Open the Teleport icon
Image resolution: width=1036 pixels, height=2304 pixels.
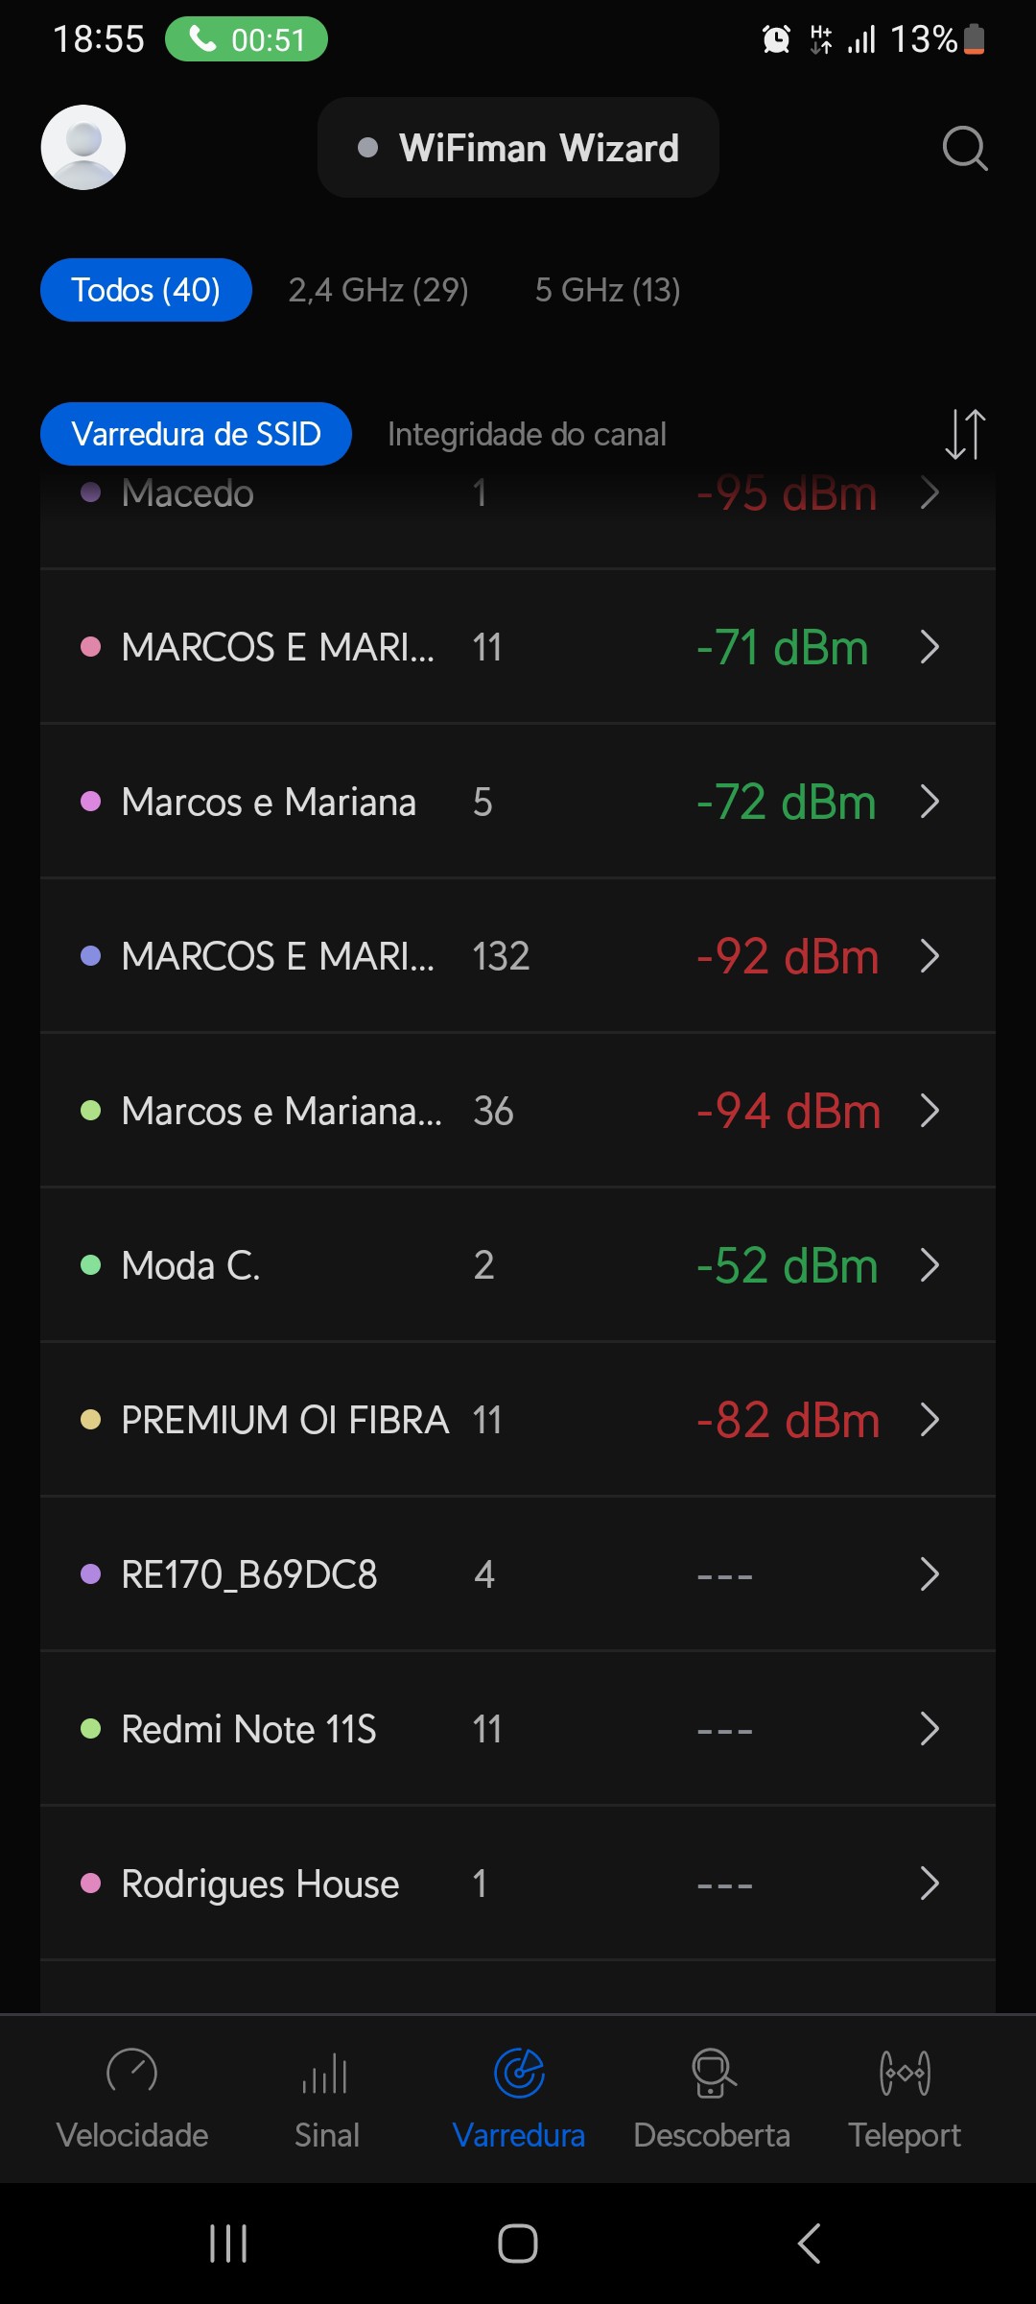[x=905, y=2072]
